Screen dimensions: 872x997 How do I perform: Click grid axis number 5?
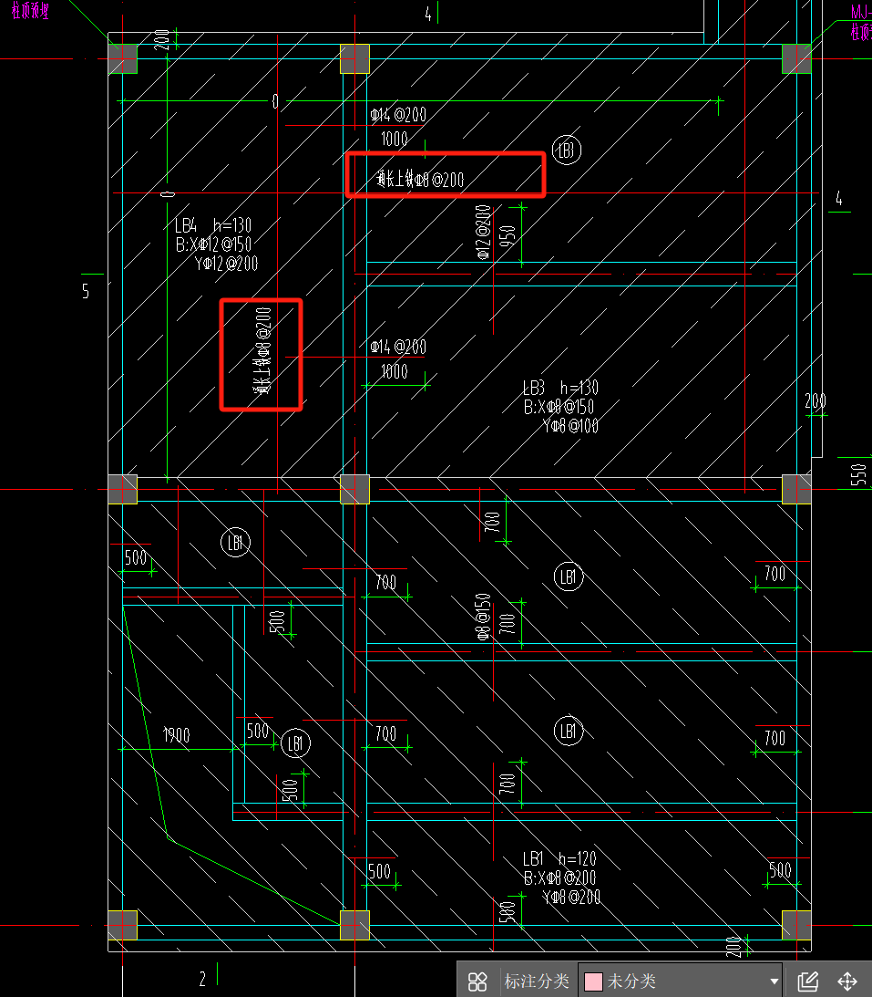point(85,291)
